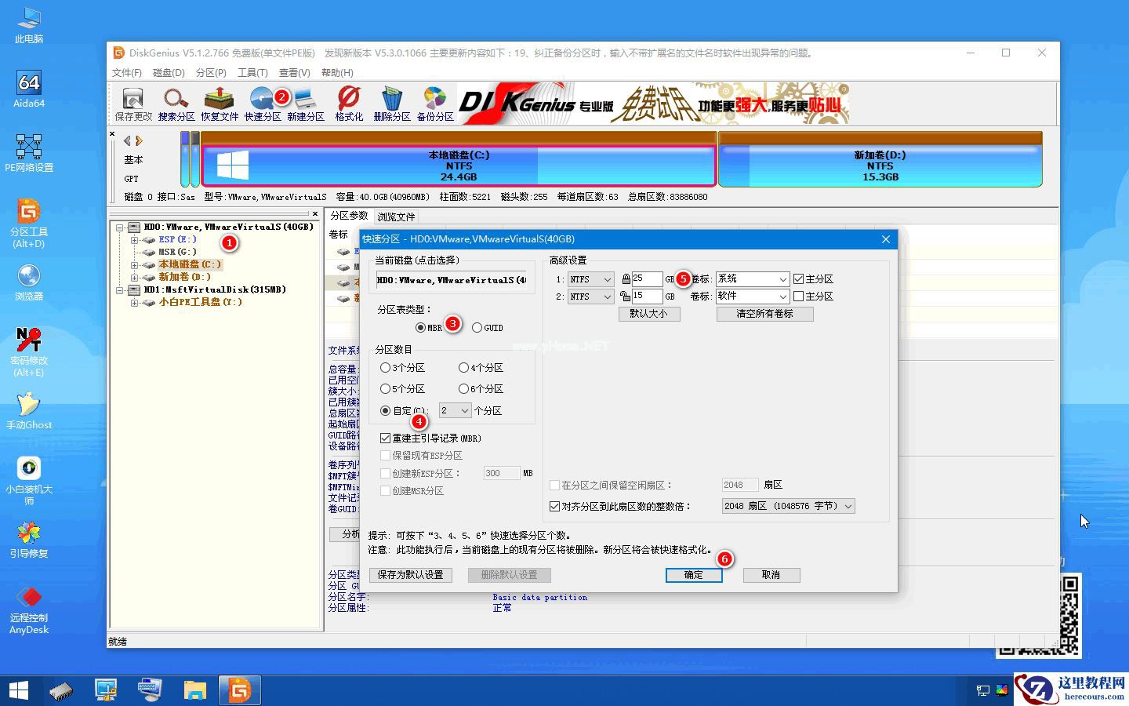Open the 工具(T) menu
The height and width of the screenshot is (706, 1129).
(251, 72)
